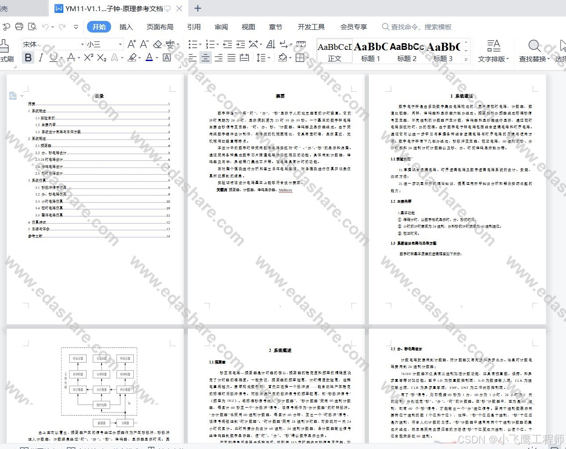Decrease font size with A- icon

[x=144, y=44]
